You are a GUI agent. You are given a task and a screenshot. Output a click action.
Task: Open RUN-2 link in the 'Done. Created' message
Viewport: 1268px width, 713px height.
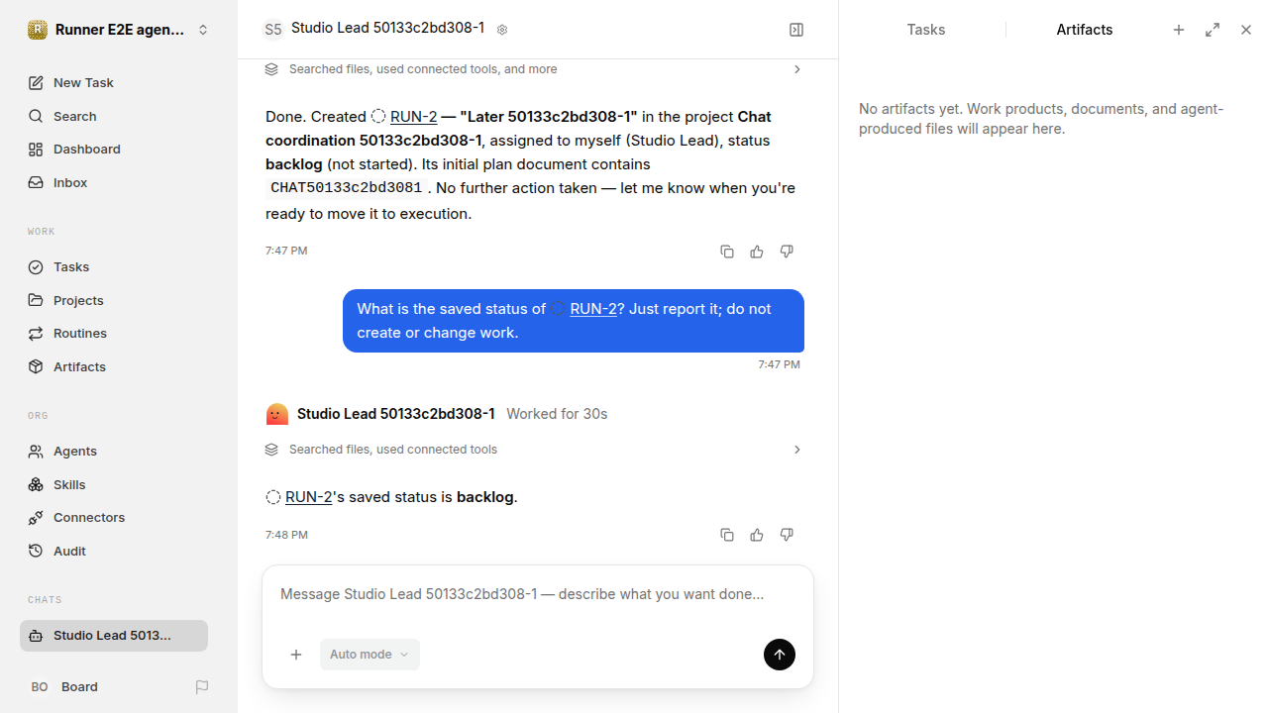coord(413,117)
